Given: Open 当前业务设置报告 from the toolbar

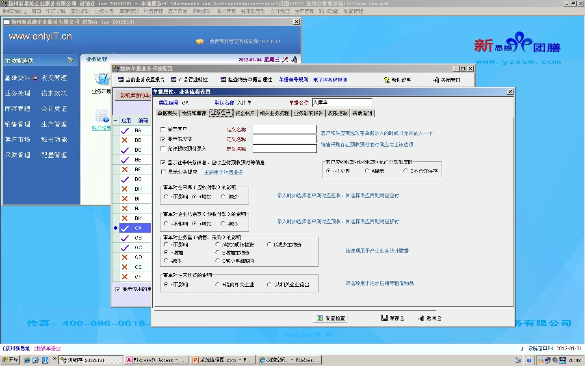Looking at the screenshot, I should [x=121, y=80].
